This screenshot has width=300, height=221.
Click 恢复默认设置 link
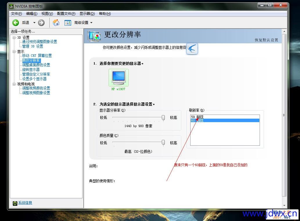[x=266, y=40]
